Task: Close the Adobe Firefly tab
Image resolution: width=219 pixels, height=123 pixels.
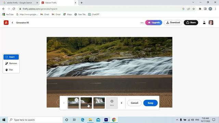Action: pos(75,3)
